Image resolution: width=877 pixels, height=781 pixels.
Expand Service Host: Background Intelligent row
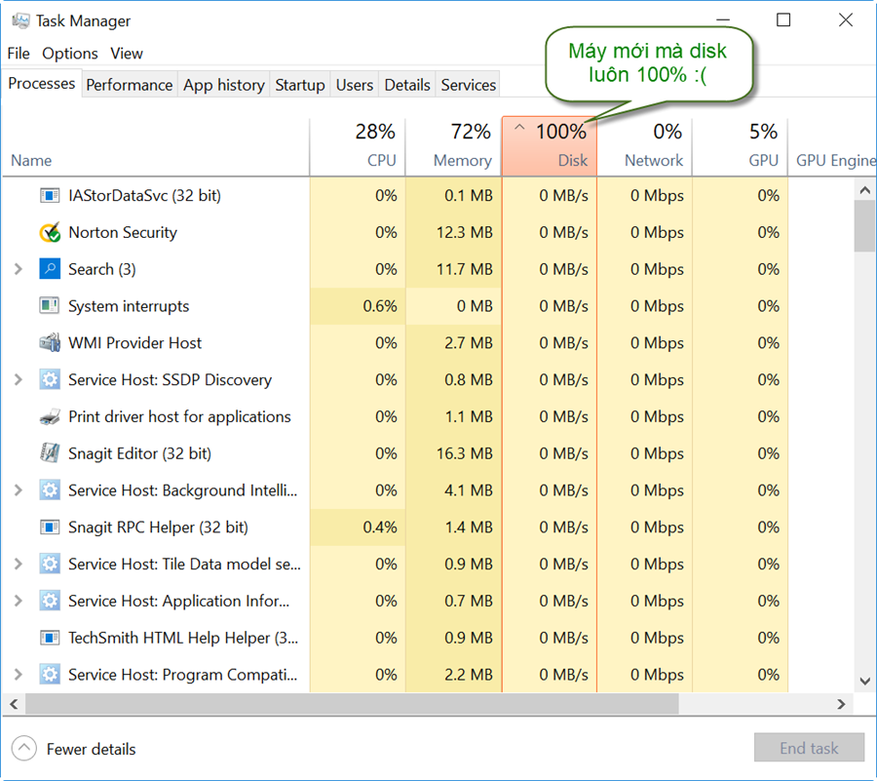click(x=18, y=490)
